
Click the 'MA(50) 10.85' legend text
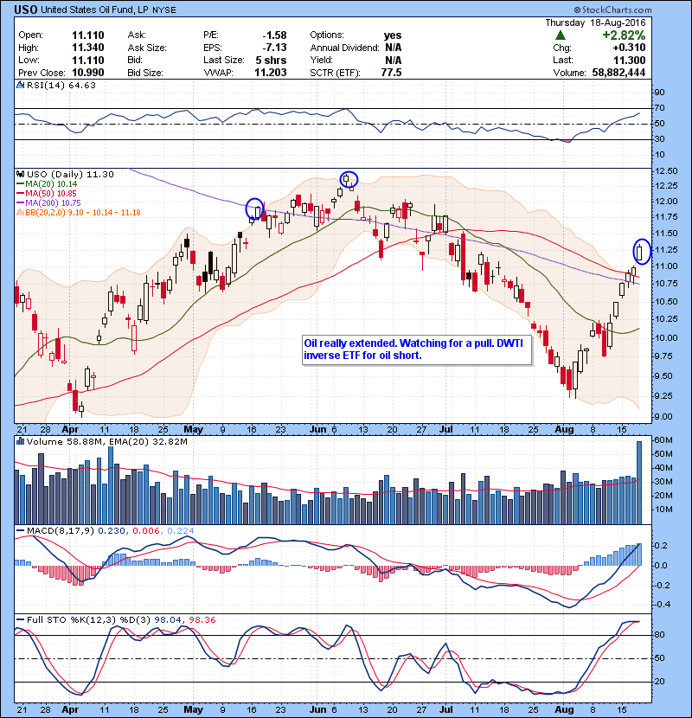point(51,194)
